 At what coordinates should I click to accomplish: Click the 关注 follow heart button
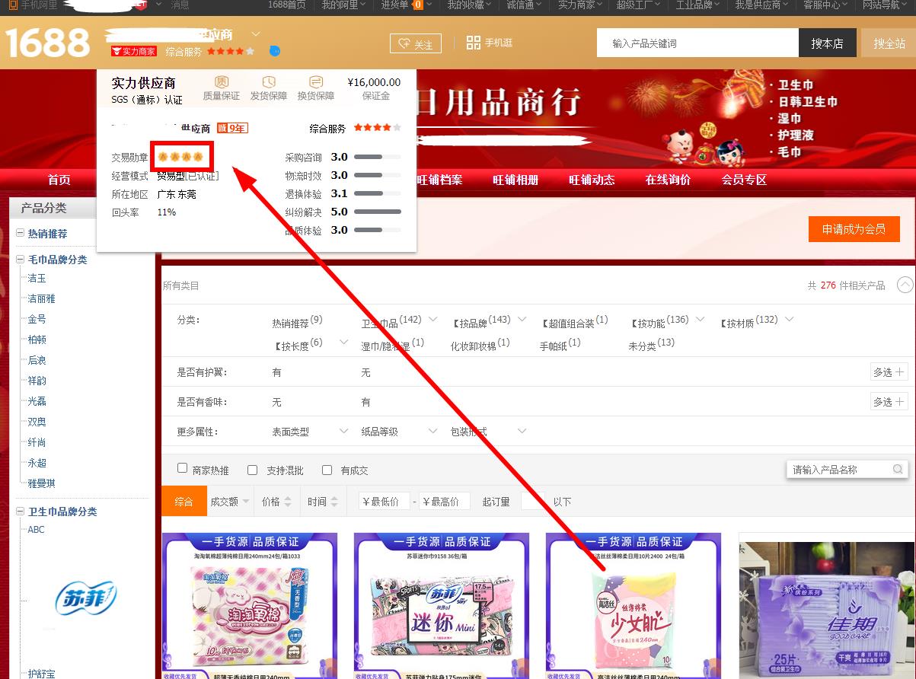(x=415, y=43)
